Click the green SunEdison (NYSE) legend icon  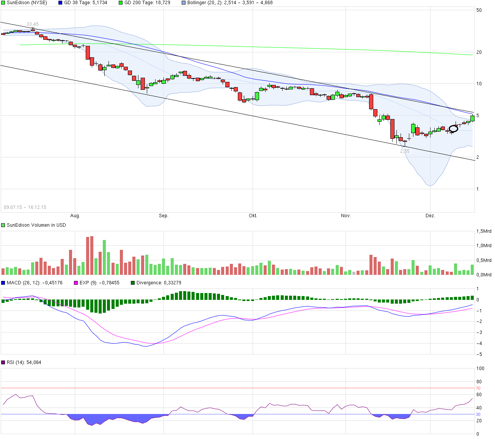[3, 3]
